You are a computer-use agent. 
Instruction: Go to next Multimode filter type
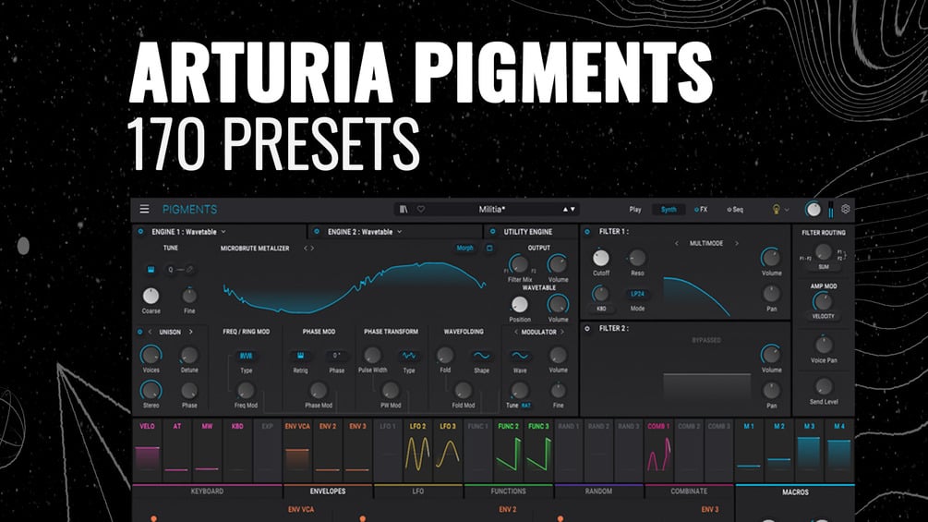[737, 243]
